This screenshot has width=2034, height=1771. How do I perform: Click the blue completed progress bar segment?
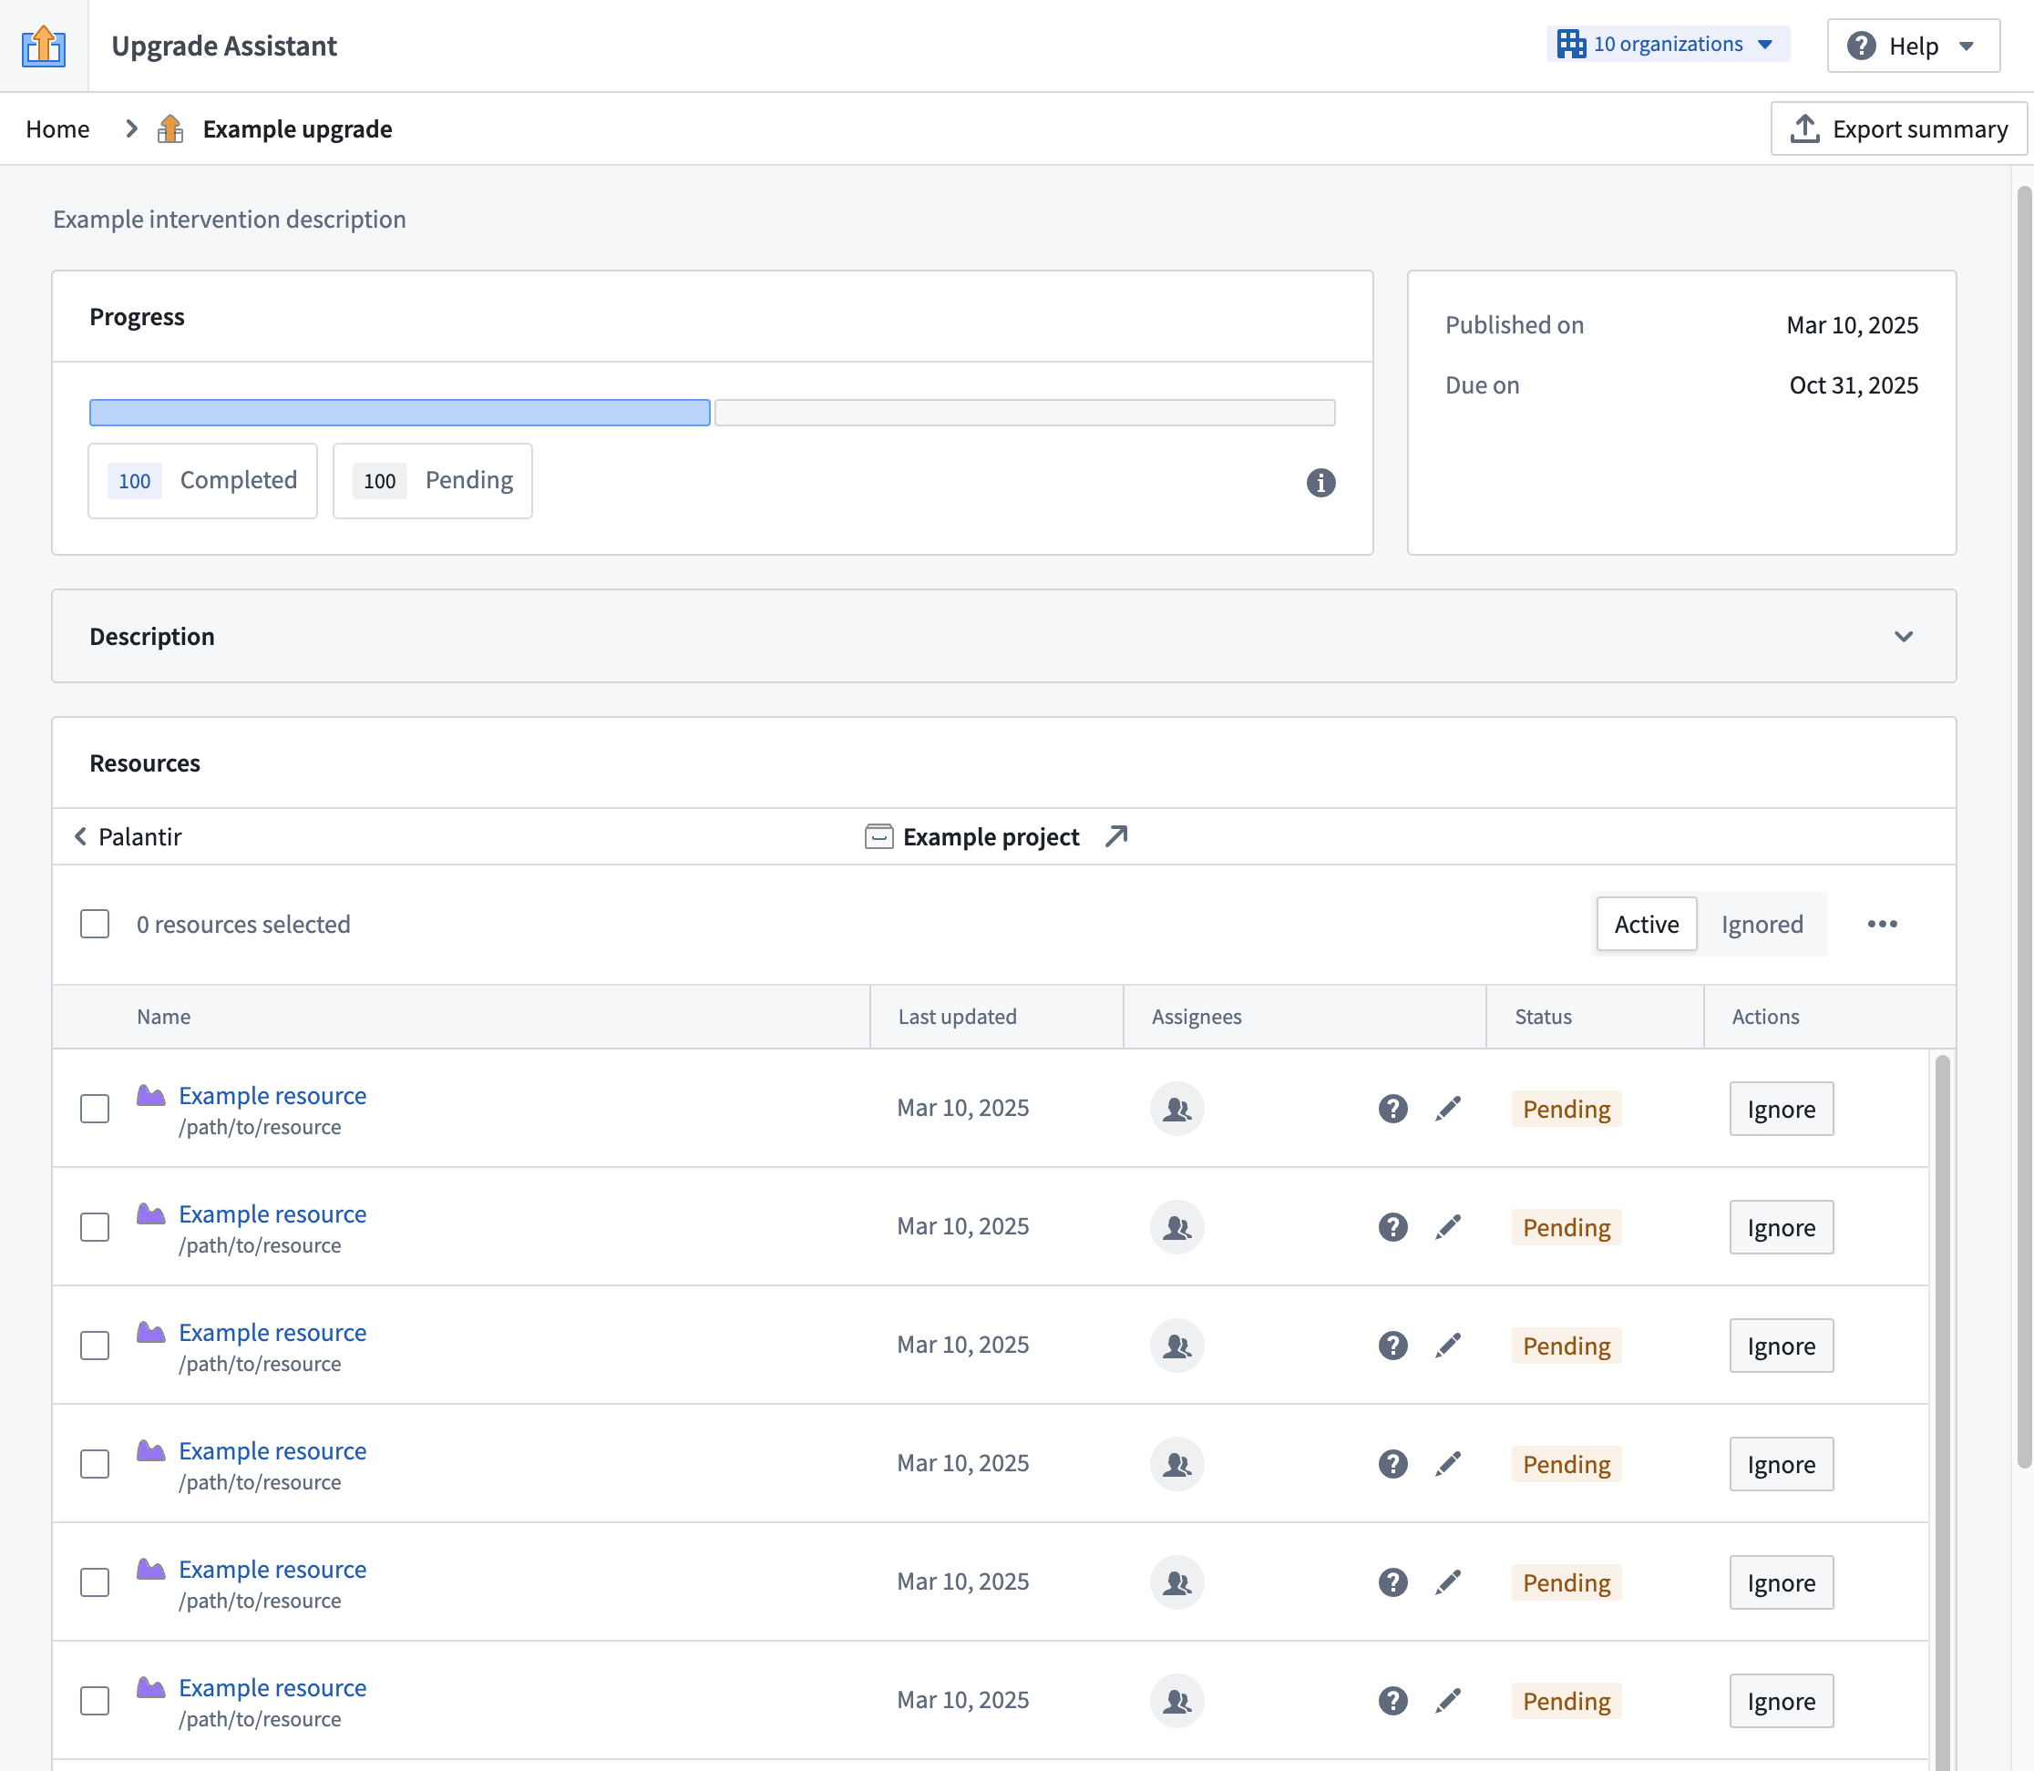coord(399,412)
